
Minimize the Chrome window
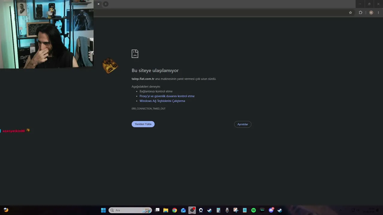click(x=360, y=4)
